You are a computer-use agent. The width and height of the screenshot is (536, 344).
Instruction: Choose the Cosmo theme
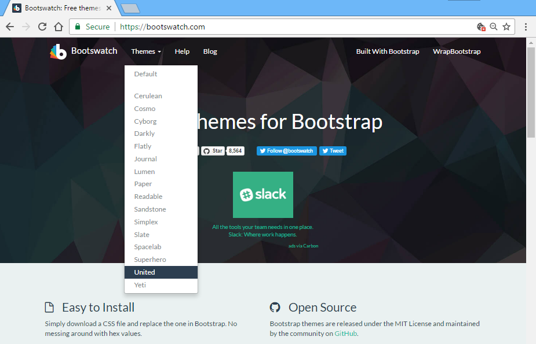point(161,109)
